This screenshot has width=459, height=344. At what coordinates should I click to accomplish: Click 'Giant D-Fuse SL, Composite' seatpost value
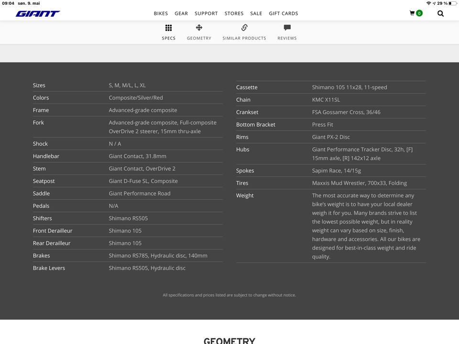(143, 181)
